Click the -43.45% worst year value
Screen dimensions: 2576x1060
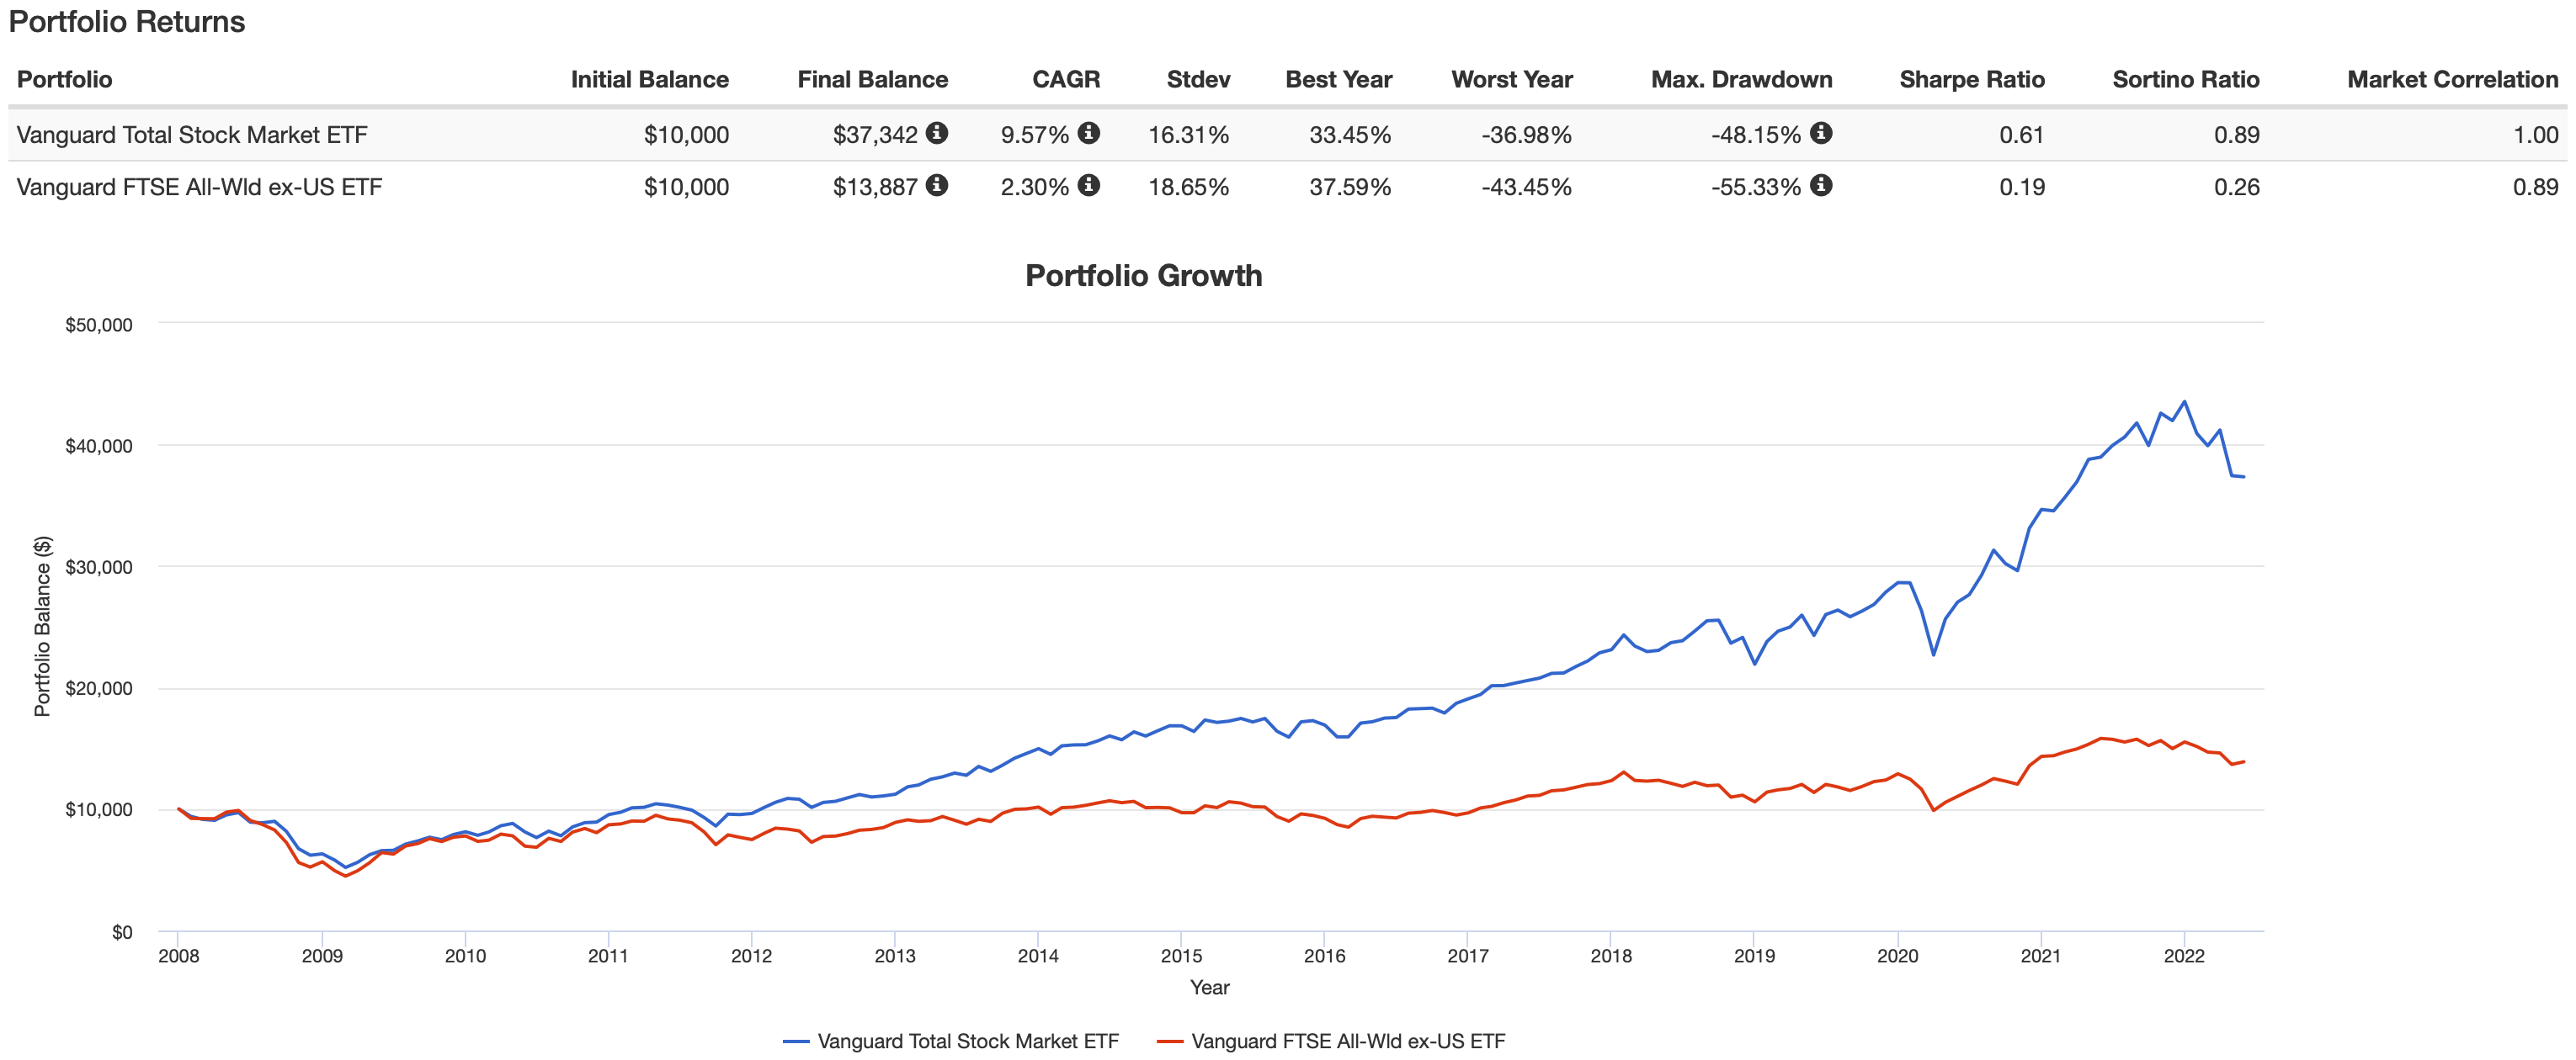coord(1526,187)
